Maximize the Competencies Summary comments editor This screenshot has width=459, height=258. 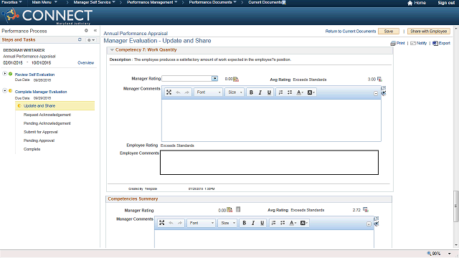(x=162, y=223)
